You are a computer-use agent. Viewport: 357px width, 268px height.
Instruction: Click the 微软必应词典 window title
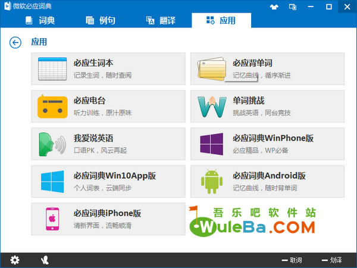(32, 6)
